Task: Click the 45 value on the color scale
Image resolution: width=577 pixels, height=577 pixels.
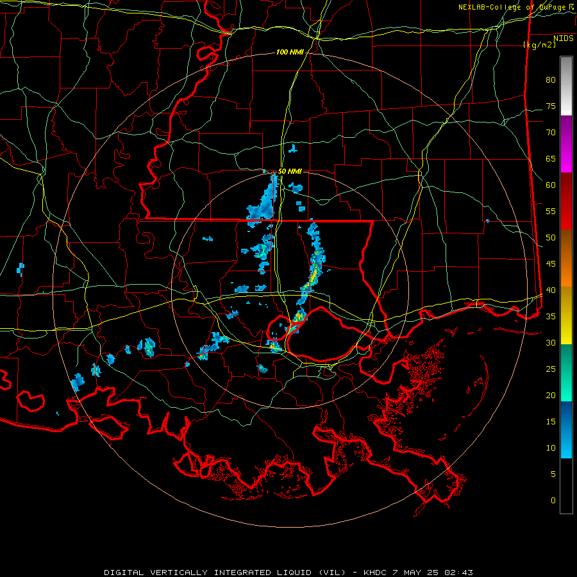Action: coord(551,264)
